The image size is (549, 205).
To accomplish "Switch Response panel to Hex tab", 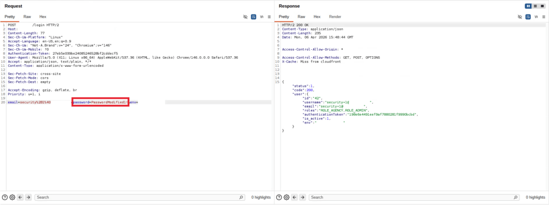I will [317, 17].
